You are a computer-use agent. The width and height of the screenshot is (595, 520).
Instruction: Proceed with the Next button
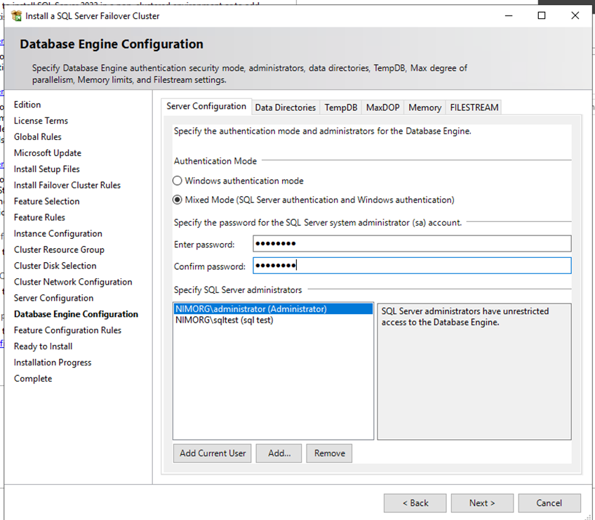(482, 503)
